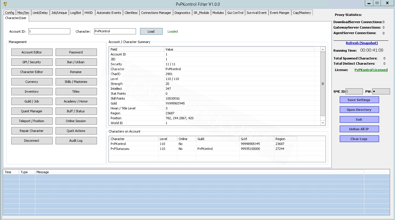Open the Inventory manager

click(32, 92)
